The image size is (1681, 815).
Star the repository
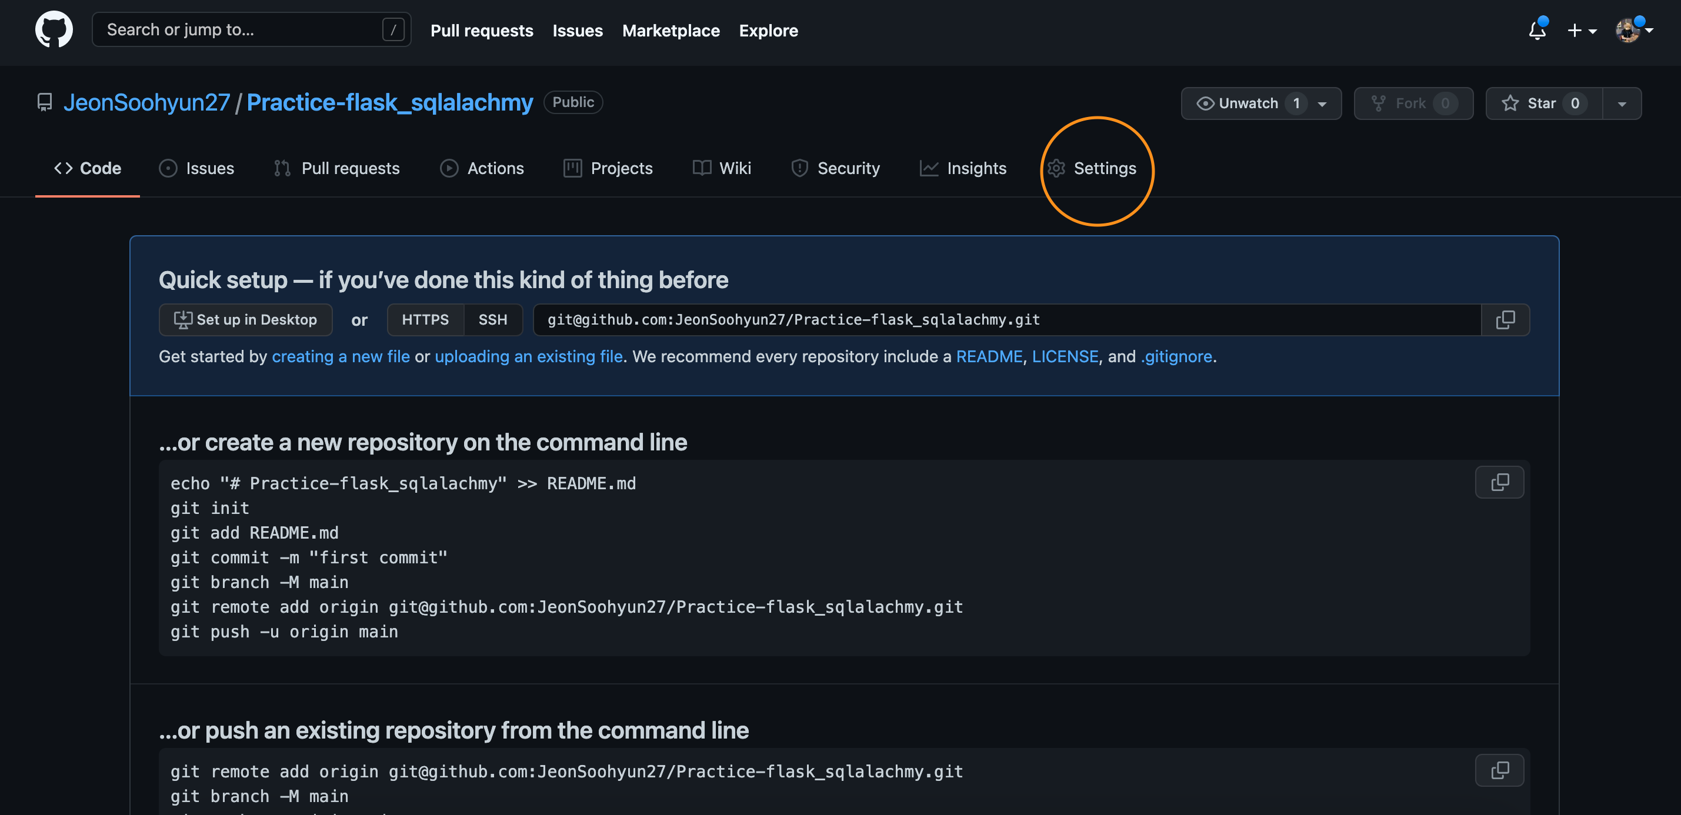click(x=1544, y=103)
